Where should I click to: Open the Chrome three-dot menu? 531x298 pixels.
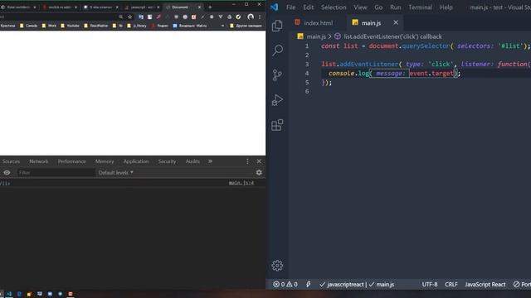tap(260, 17)
